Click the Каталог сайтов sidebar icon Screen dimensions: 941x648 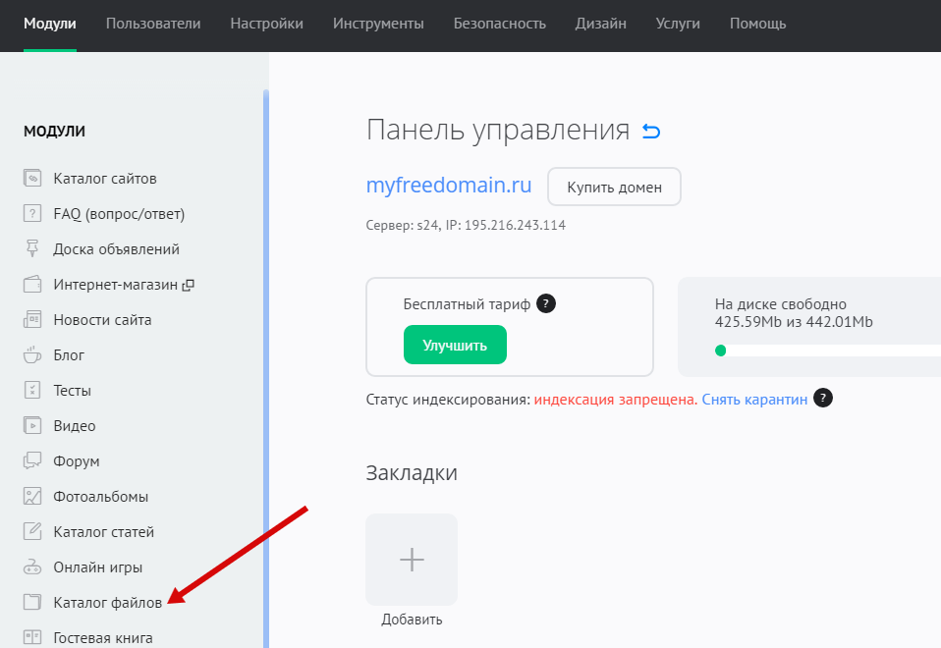pos(32,179)
